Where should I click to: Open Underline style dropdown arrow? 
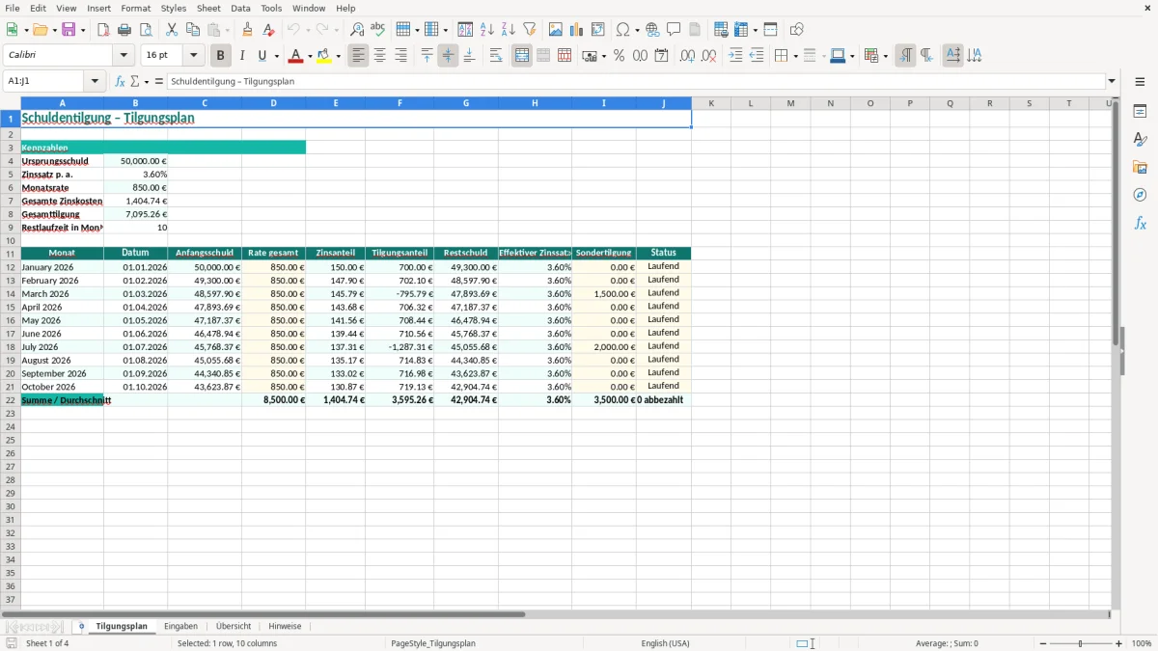coord(276,56)
